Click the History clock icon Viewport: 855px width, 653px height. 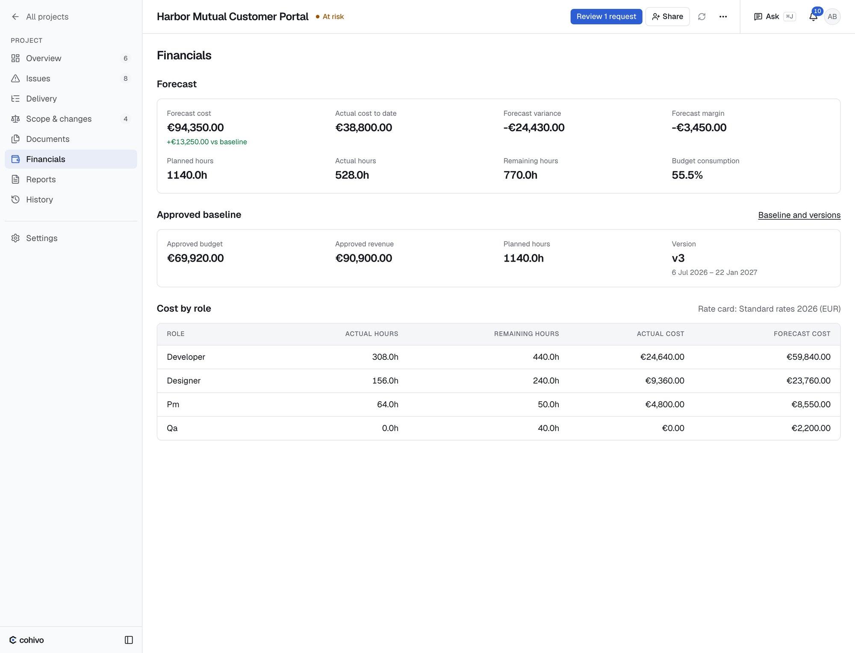[15, 199]
